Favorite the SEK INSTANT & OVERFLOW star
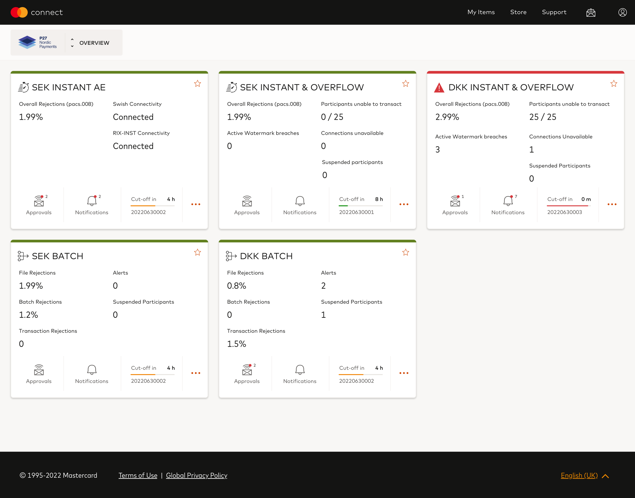635x498 pixels. (406, 84)
